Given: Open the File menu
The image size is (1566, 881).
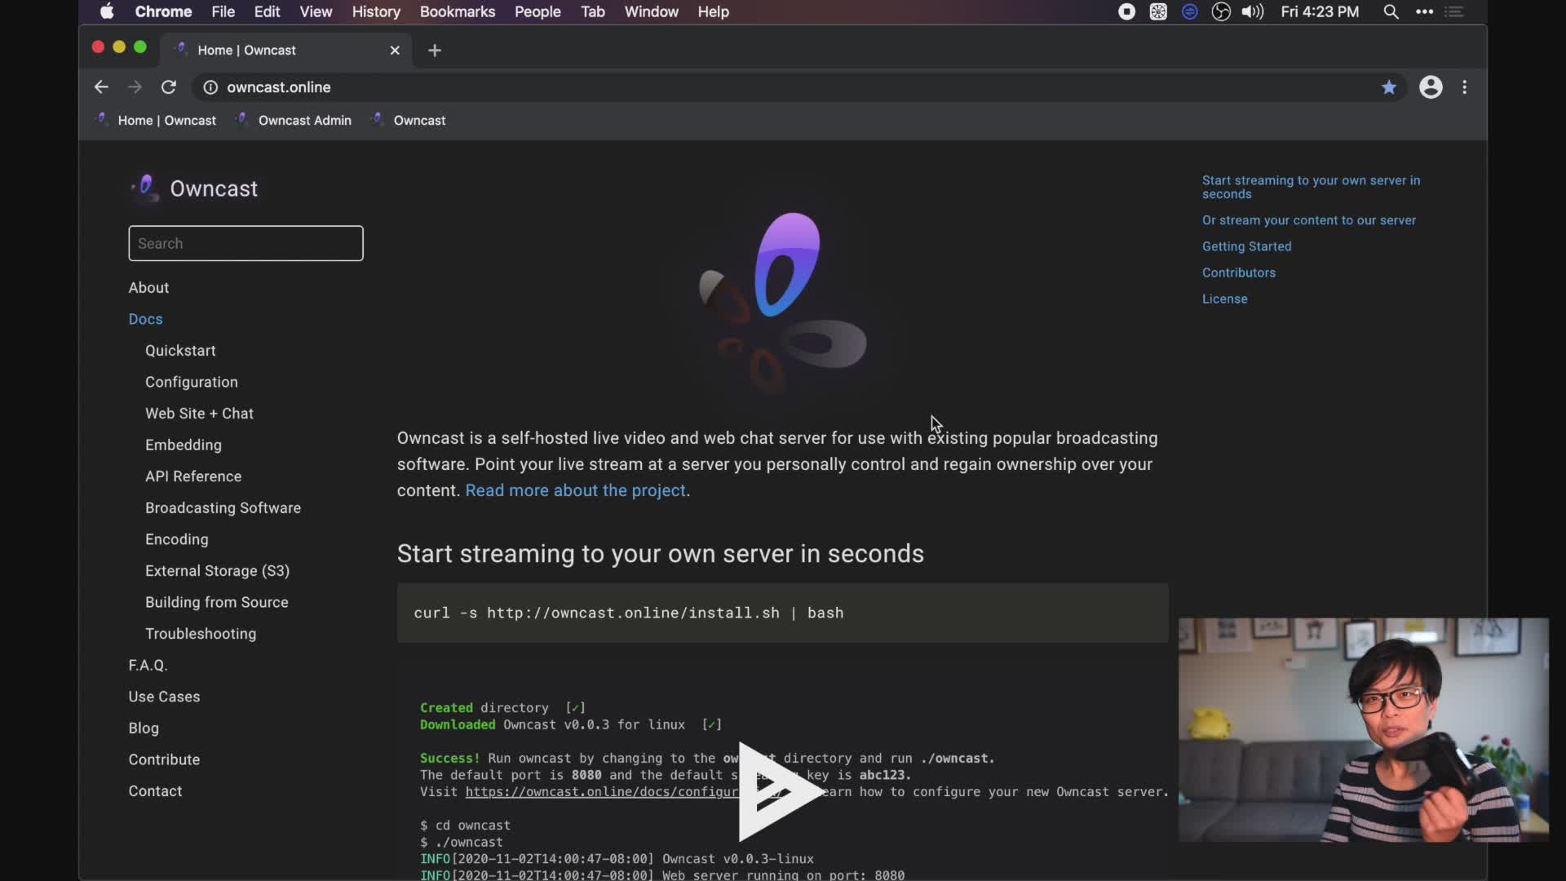Looking at the screenshot, I should [223, 11].
